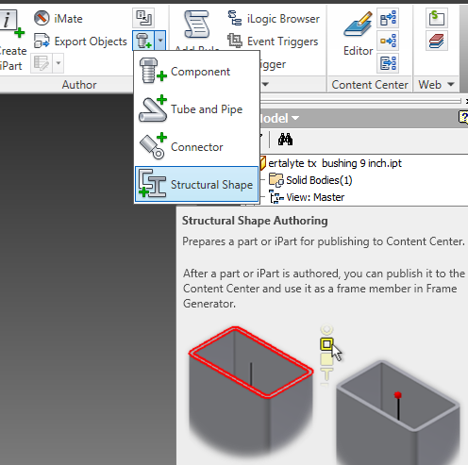The width and height of the screenshot is (468, 465).
Task: Click the greyed table edit icon
Action: click(42, 63)
